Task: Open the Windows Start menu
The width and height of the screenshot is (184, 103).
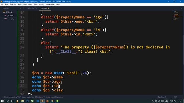Action: [x=2, y=101]
